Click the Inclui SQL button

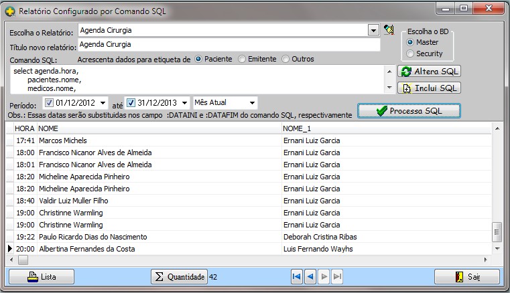(430, 88)
